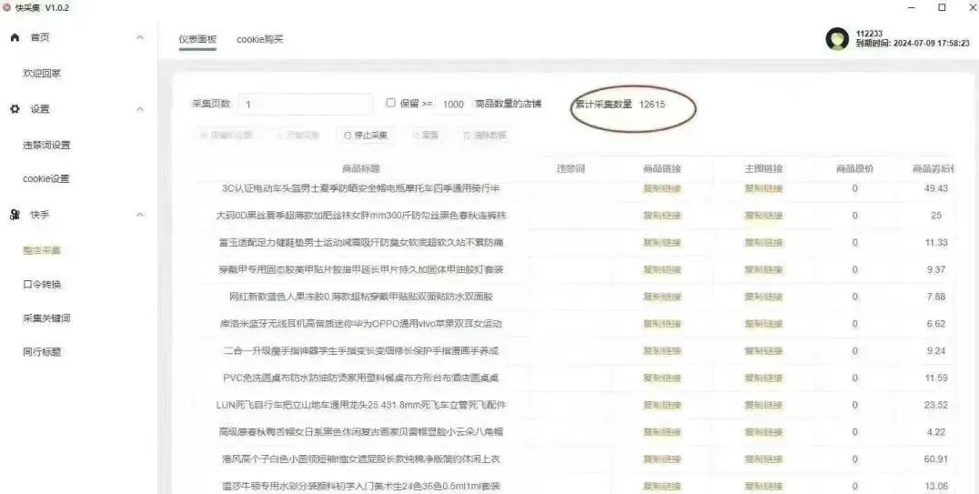The height and width of the screenshot is (494, 979).
Task: Select the 仪表面板 tab
Action: tap(197, 39)
